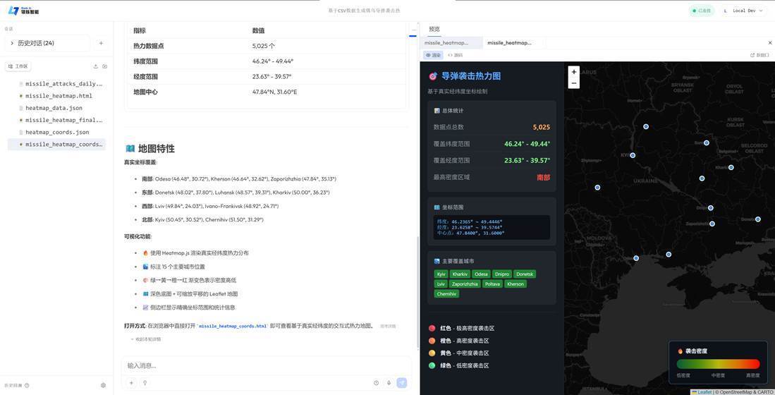The image size is (775, 395).
Task: Click the map book icon beside 地图特性
Action: pos(130,148)
